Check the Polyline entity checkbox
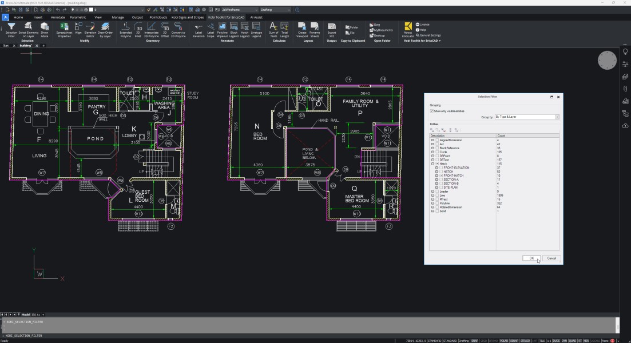 437,203
